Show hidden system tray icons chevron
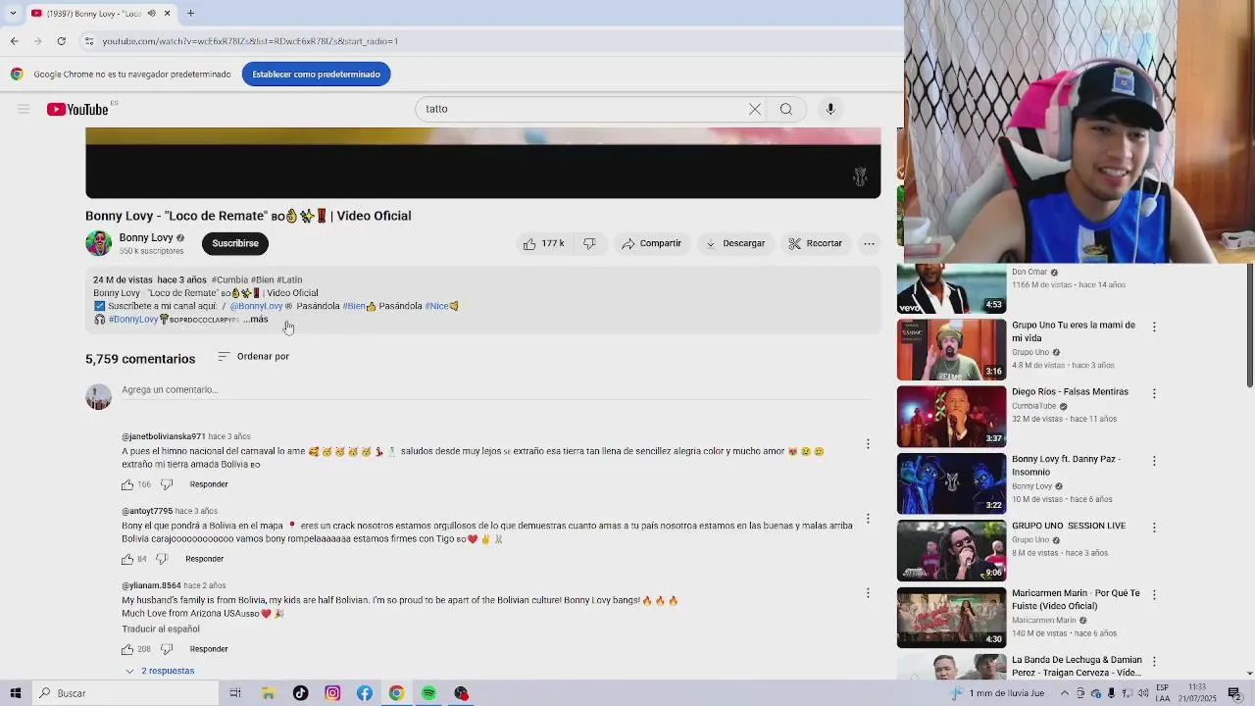 point(1064,693)
